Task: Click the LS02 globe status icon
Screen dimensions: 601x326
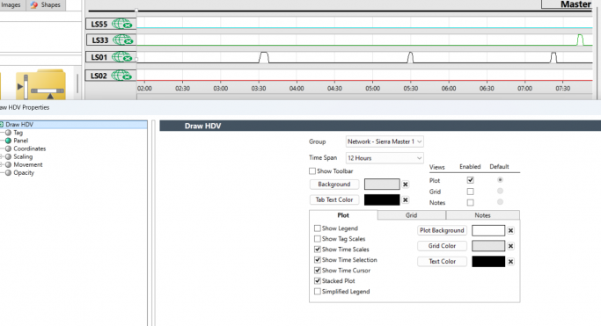Action: click(x=122, y=76)
